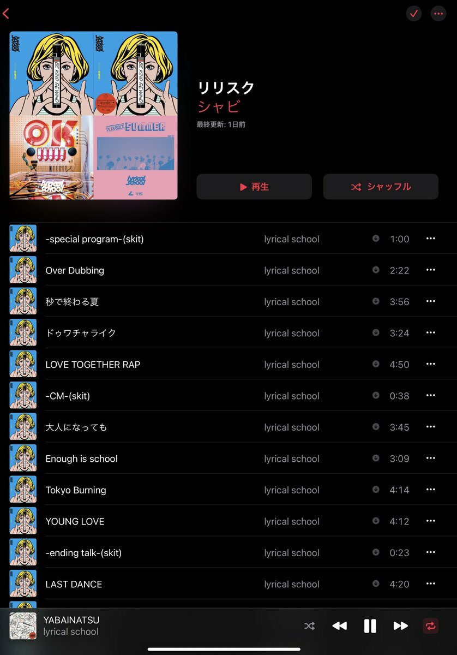Go to previous track in mini player
The height and width of the screenshot is (655, 457).
pyautogui.click(x=339, y=626)
